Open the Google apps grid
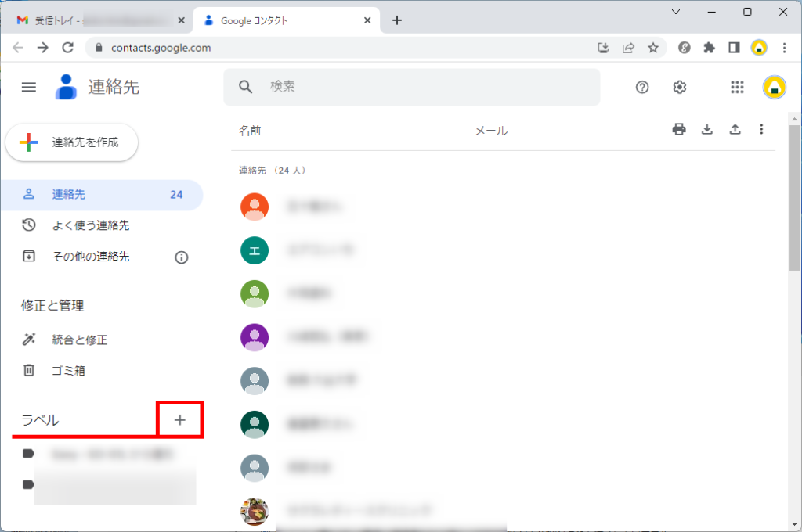Image resolution: width=802 pixels, height=532 pixels. [737, 87]
